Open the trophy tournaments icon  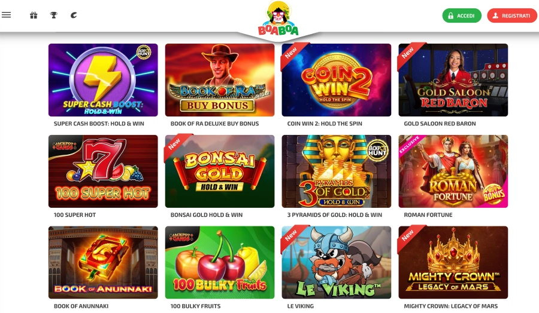pyautogui.click(x=54, y=15)
